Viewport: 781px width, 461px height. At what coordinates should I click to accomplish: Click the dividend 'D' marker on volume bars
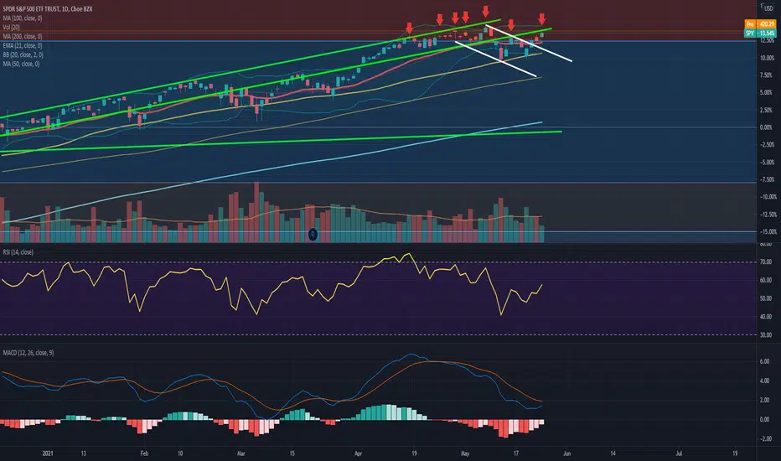(x=313, y=234)
